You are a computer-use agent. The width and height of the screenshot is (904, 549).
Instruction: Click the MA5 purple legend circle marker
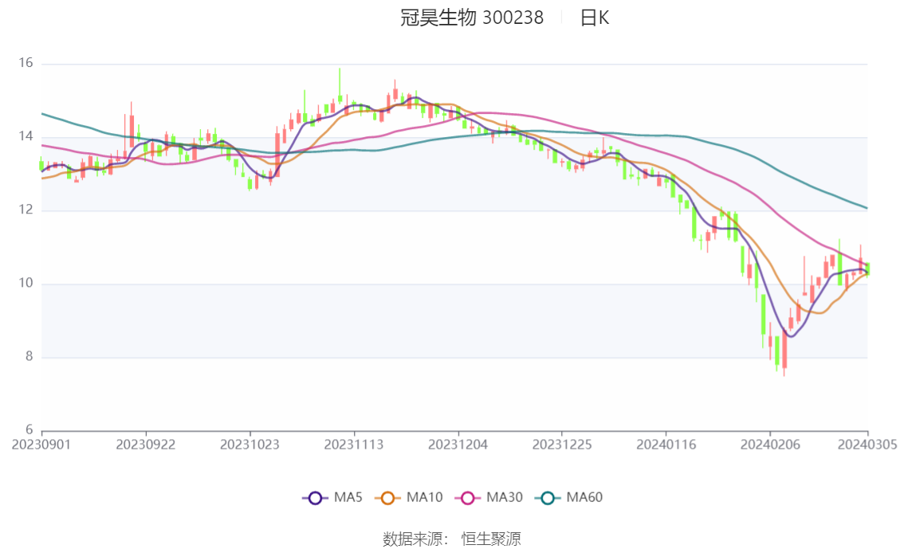pos(315,498)
